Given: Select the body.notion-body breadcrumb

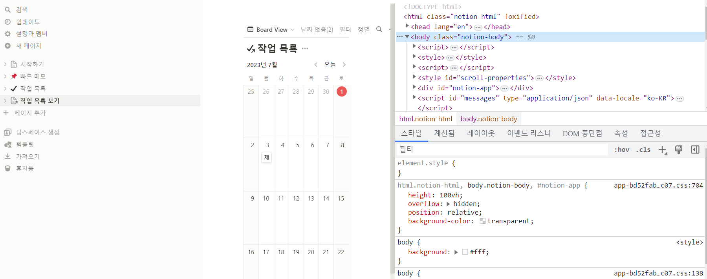Looking at the screenshot, I should coord(489,119).
